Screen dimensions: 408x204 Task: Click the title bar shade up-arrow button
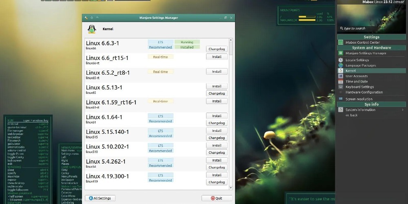[x=98, y=18]
